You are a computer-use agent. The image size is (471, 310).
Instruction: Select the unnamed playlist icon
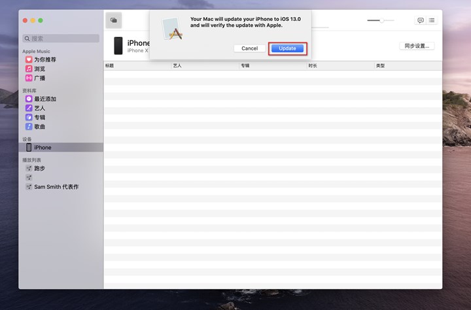coord(29,177)
